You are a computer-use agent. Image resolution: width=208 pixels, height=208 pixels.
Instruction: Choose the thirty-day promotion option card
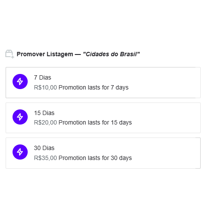pos(103,153)
